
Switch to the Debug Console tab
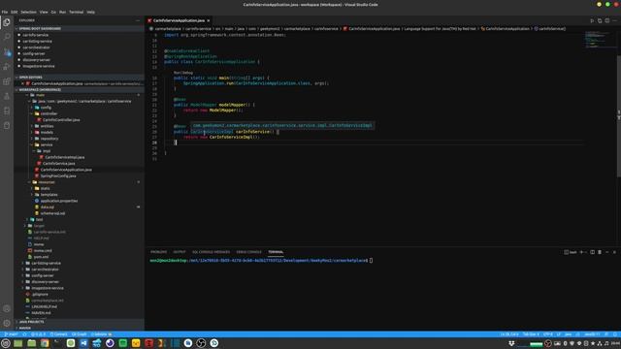(x=248, y=252)
